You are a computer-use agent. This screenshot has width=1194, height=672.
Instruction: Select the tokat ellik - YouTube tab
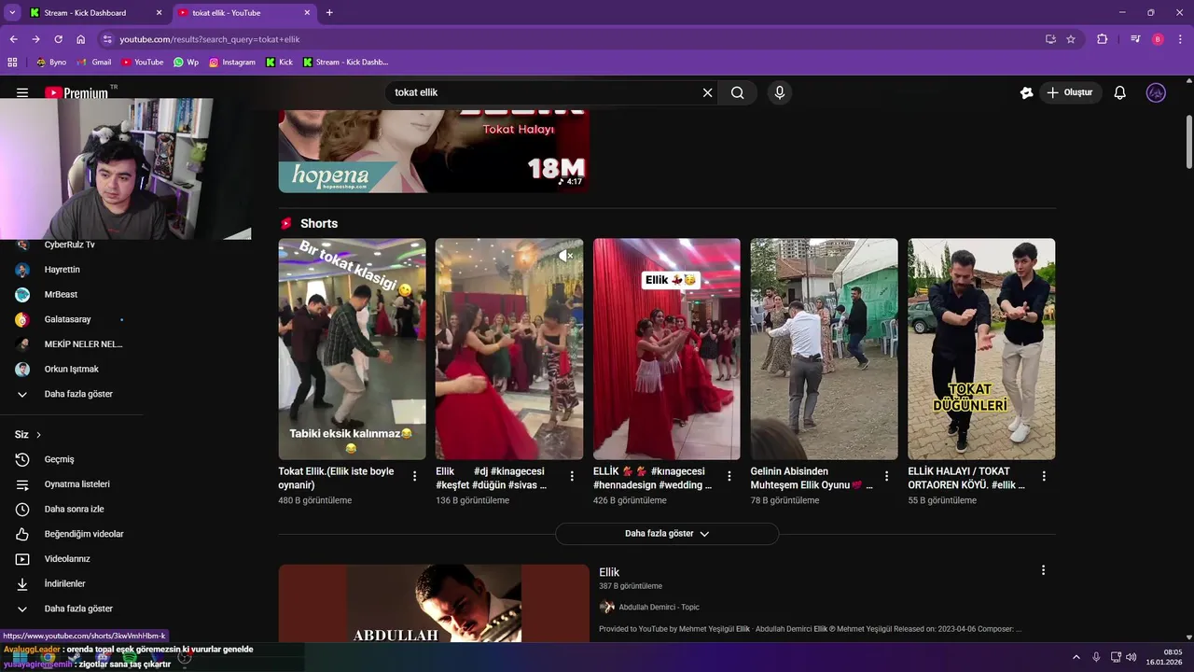[243, 13]
